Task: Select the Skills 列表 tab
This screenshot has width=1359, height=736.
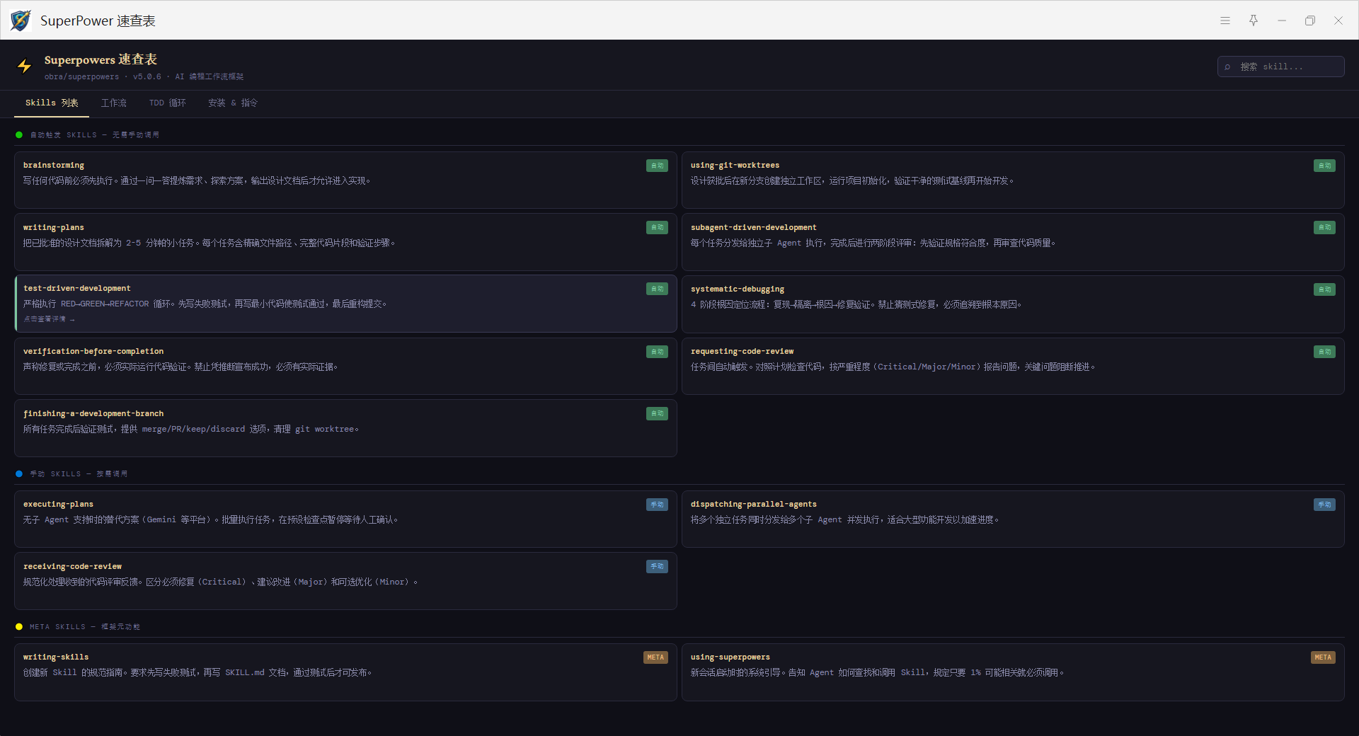Action: [x=52, y=103]
